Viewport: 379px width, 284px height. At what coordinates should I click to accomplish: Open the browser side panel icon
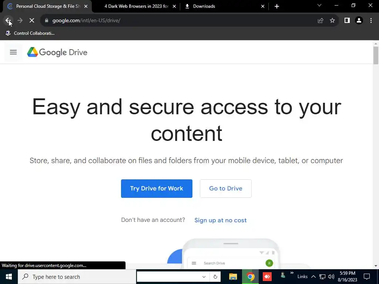coord(347,21)
